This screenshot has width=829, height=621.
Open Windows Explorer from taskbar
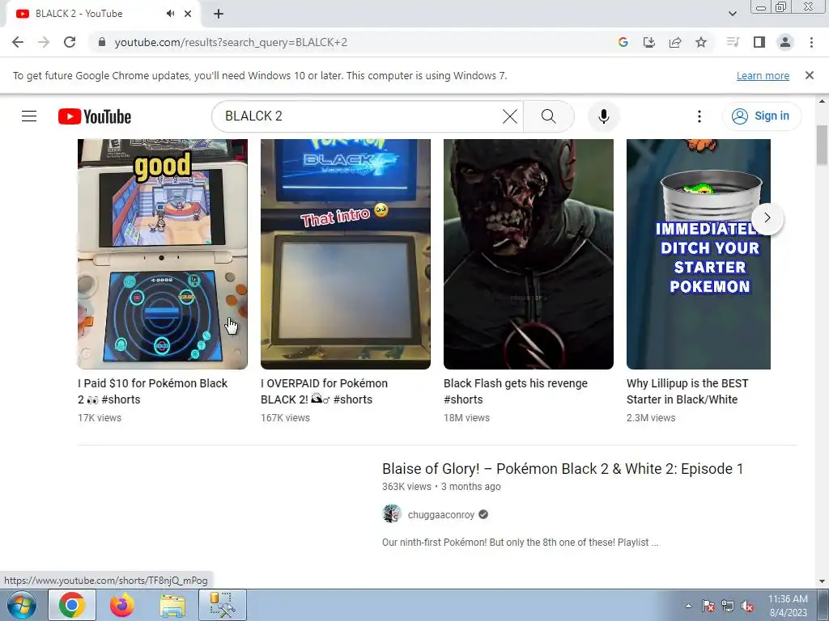172,605
